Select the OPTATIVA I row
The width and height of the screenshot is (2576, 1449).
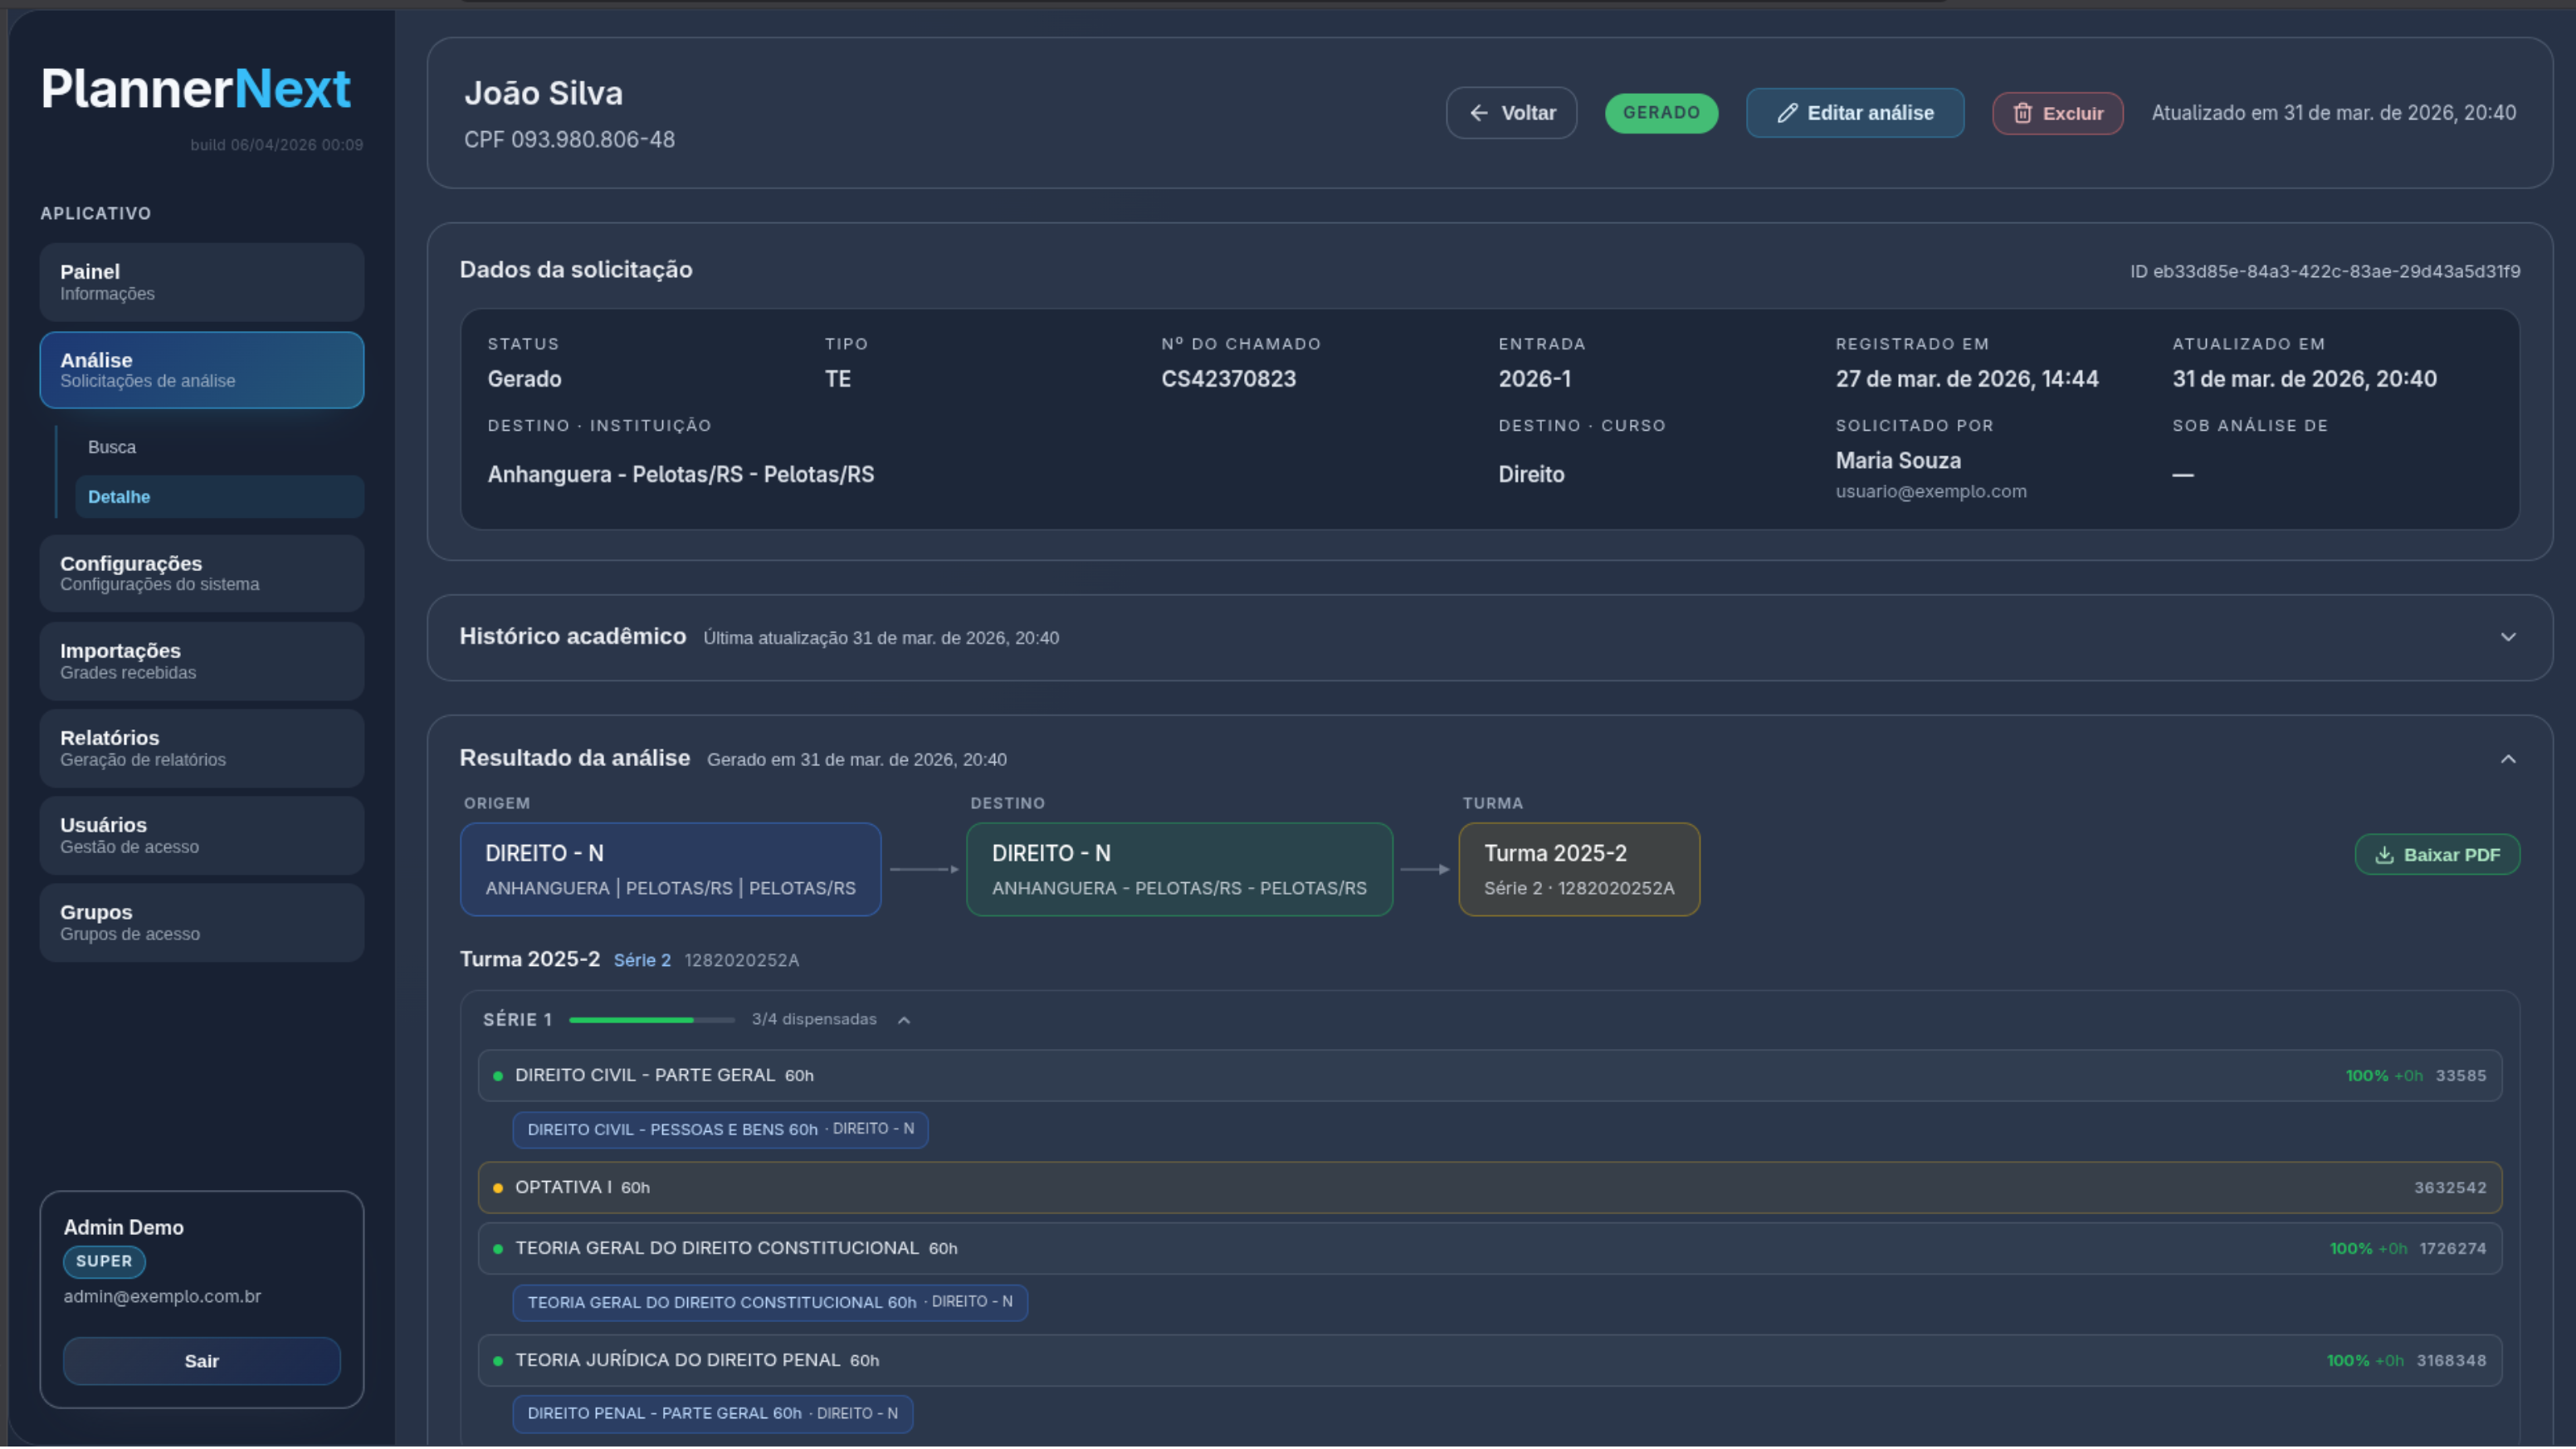1490,1188
